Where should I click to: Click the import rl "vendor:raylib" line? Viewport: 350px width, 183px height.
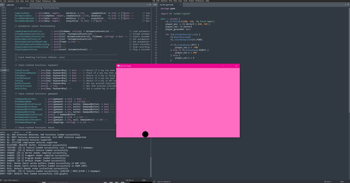click(176, 14)
